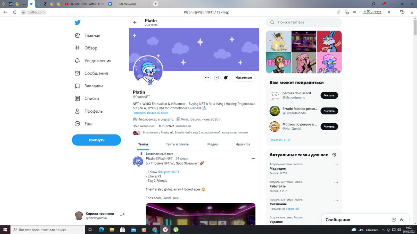
Task: Open the Еще more menu
Action: point(83,124)
